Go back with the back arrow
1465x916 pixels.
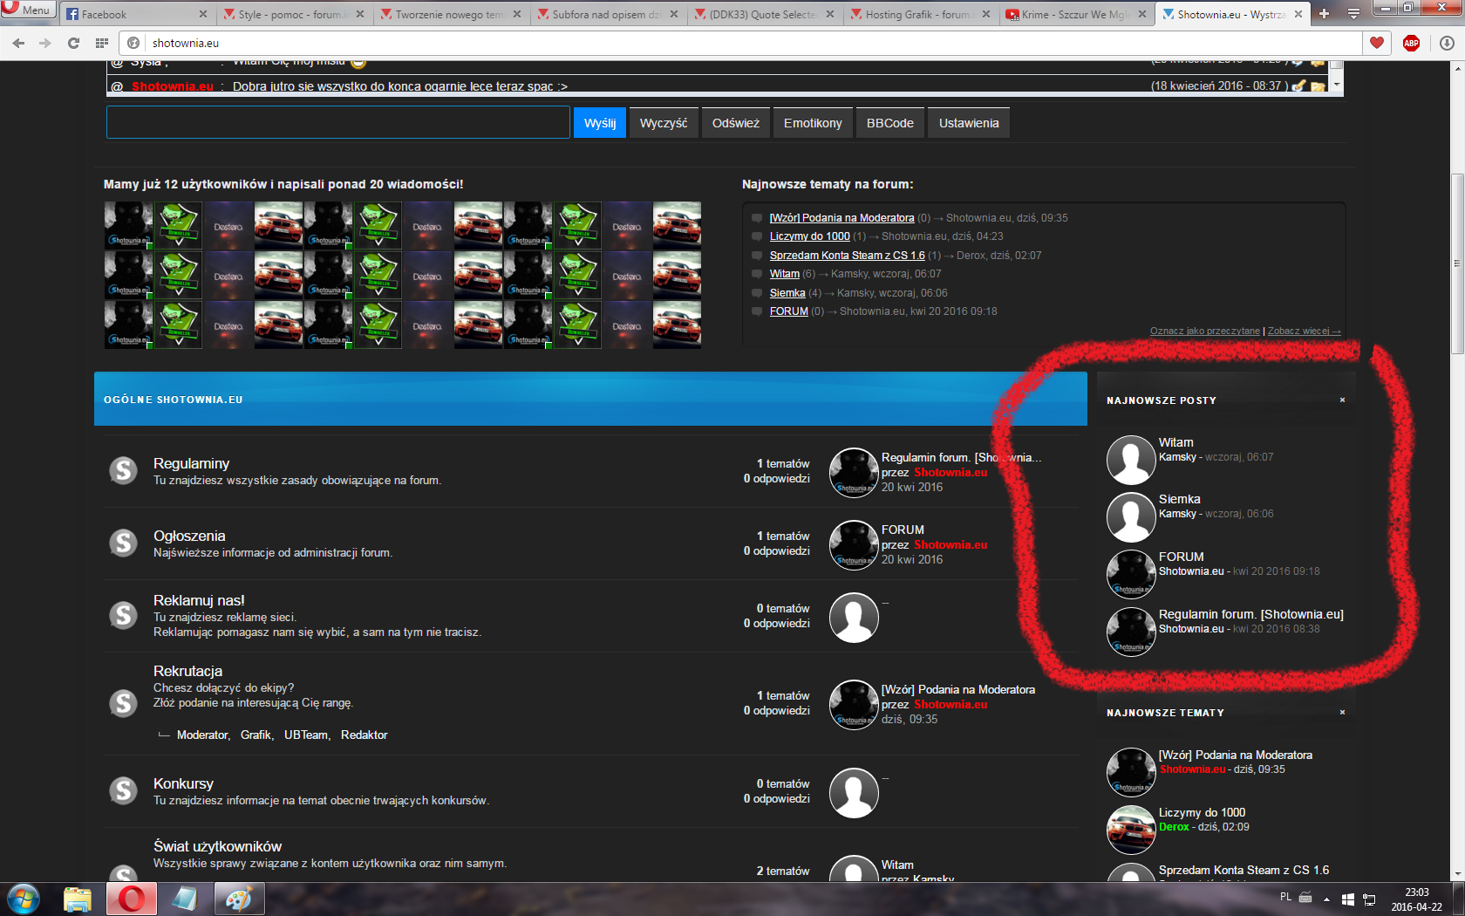(x=19, y=43)
